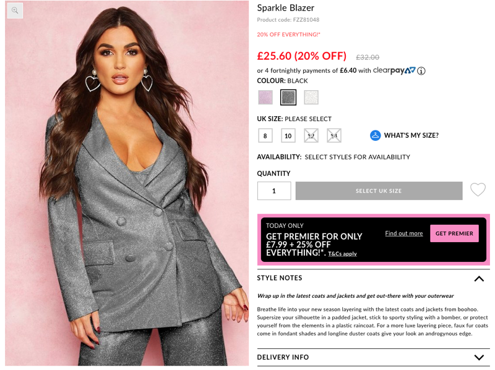Choose the white colour swatch
Viewport: 495px width, 370px height.
(x=311, y=98)
